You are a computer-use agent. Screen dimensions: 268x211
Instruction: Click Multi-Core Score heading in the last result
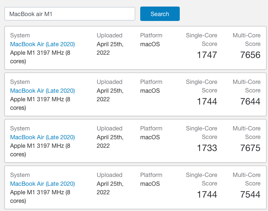click(x=247, y=179)
